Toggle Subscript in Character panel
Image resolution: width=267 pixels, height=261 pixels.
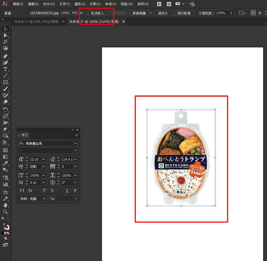click(52, 191)
